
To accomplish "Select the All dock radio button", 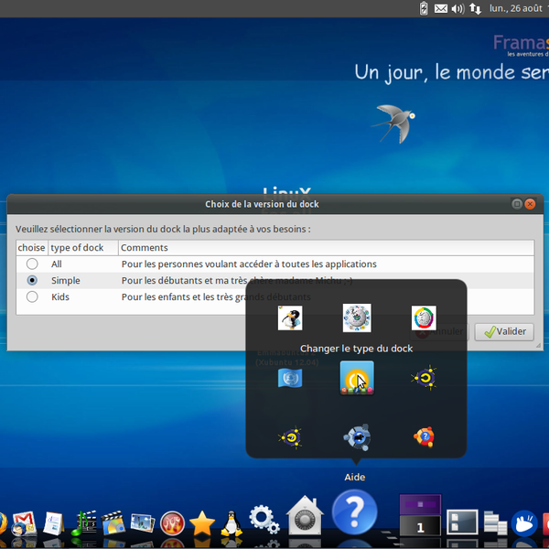I will [x=32, y=264].
